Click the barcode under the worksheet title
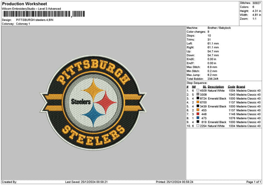The height and width of the screenshot is (185, 263). click(x=44, y=14)
